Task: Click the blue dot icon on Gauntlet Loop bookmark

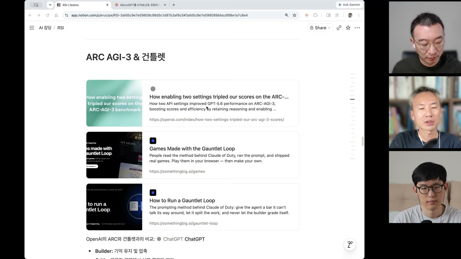Action: coord(153,192)
